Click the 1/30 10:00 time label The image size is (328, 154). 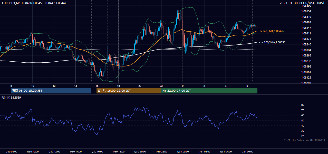point(33,152)
